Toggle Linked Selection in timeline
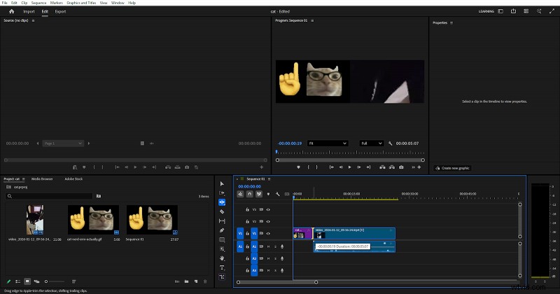This screenshot has height=294, width=560. point(259,194)
